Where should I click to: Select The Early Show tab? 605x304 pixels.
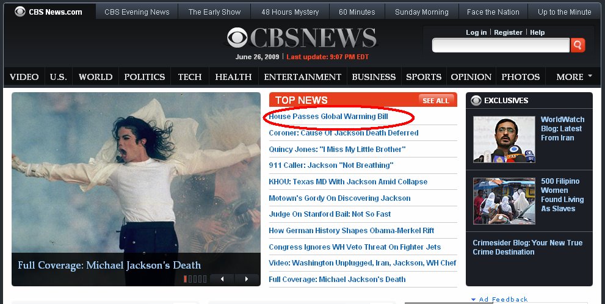pyautogui.click(x=214, y=12)
